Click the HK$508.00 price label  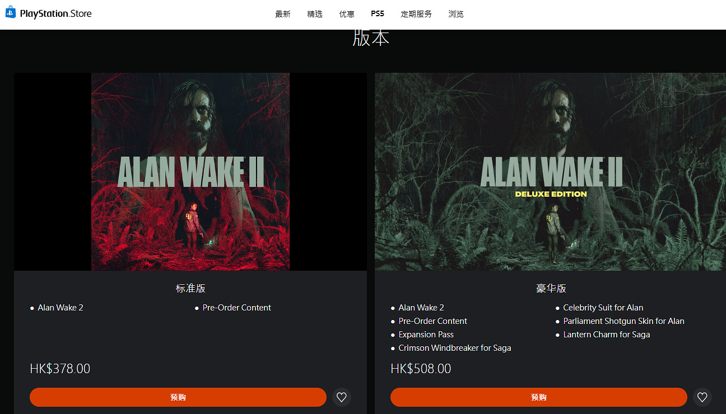tap(421, 369)
